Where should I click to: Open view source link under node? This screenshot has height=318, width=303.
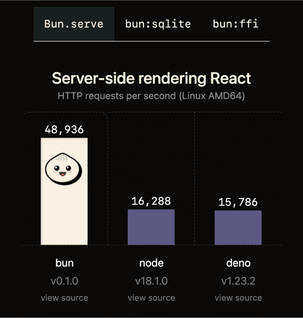click(151, 298)
